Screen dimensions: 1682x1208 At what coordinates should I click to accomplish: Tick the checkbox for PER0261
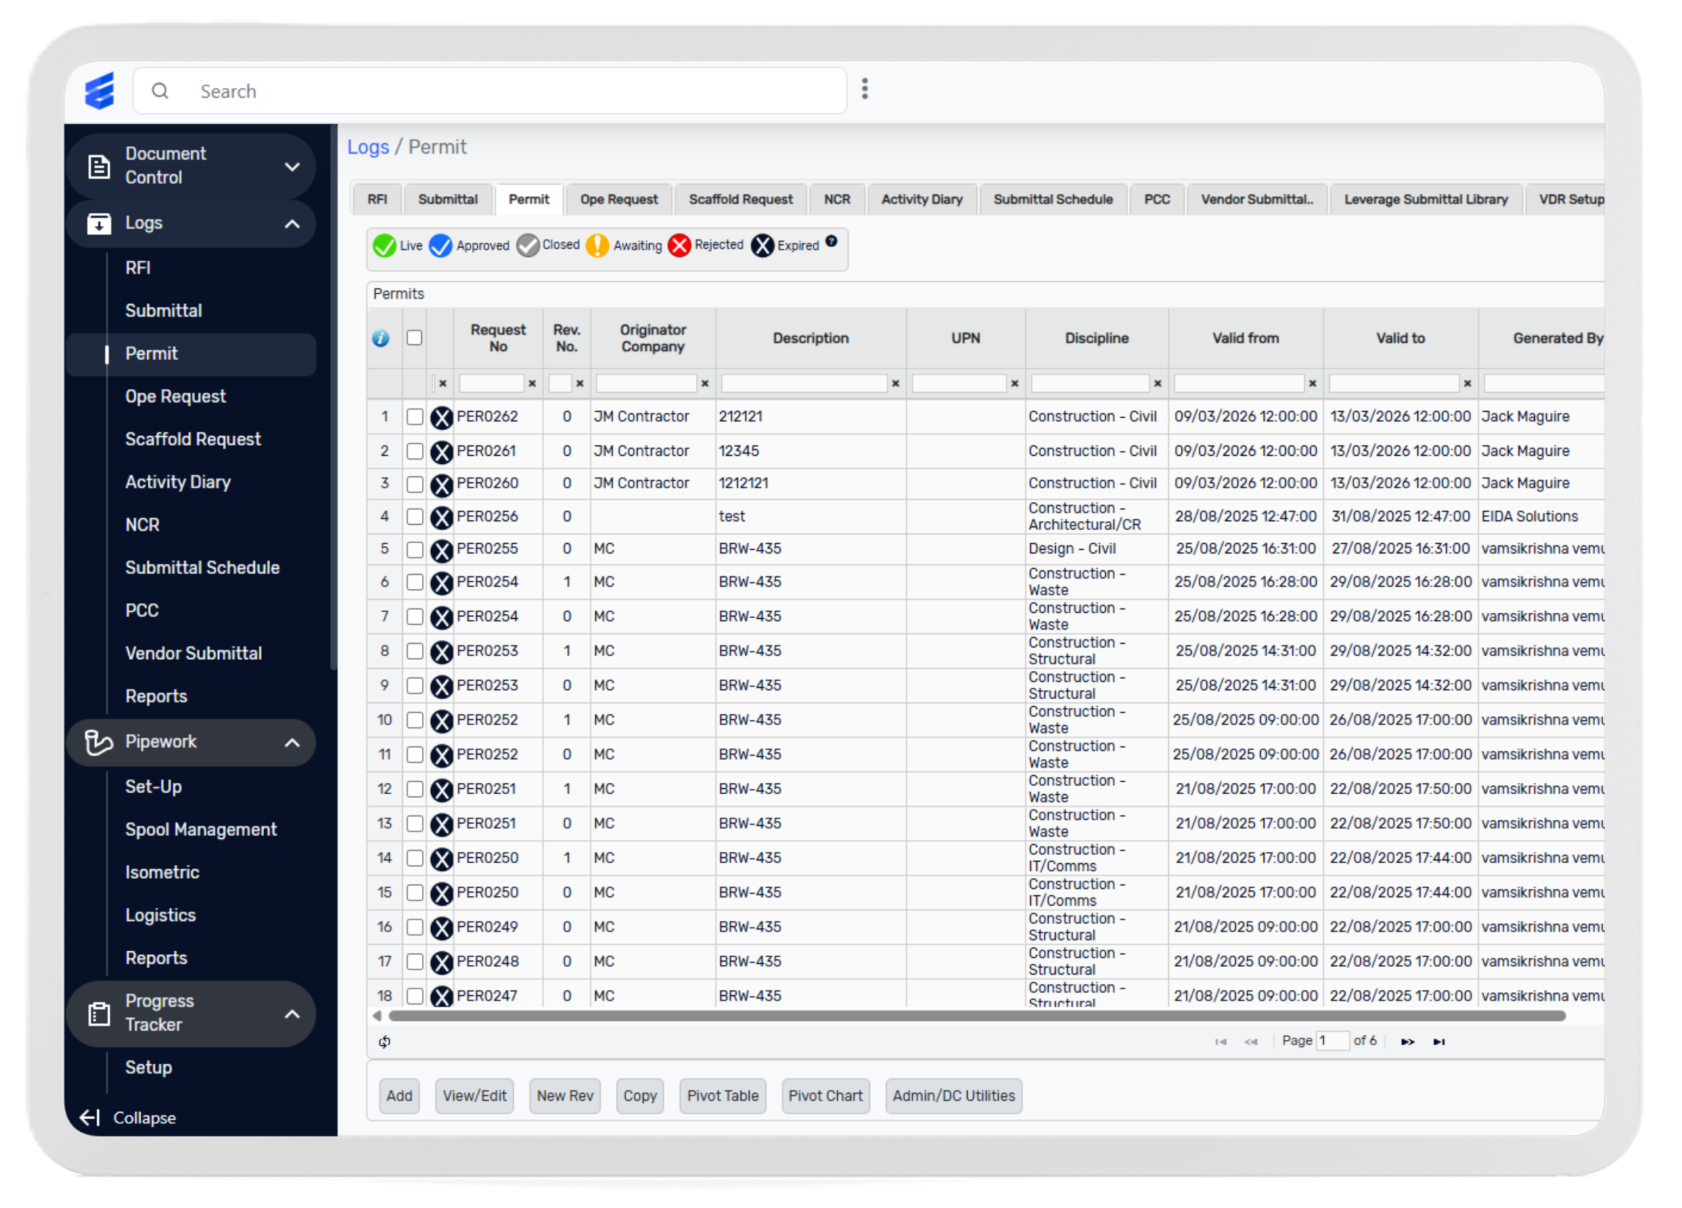(x=415, y=451)
